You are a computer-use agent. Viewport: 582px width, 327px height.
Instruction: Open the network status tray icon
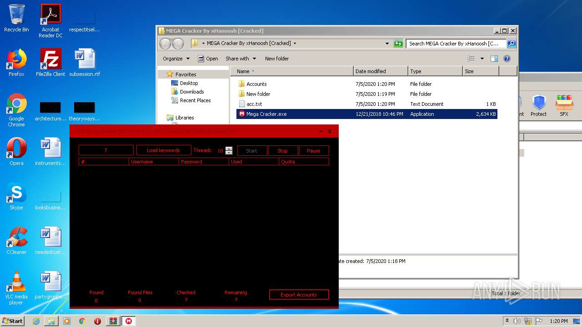pos(528,321)
